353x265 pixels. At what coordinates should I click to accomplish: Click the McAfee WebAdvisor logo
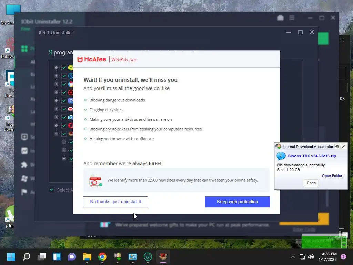tap(107, 59)
